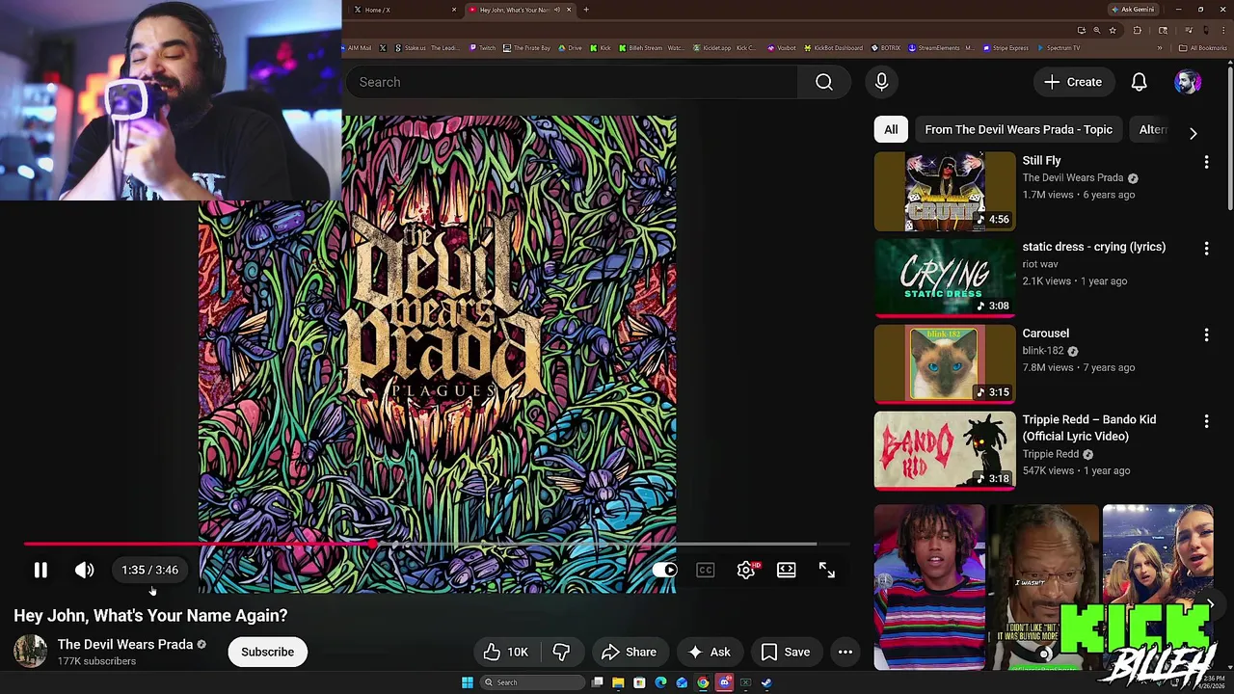Seek on the red video progress bar
The width and height of the screenshot is (1234, 694).
click(437, 546)
